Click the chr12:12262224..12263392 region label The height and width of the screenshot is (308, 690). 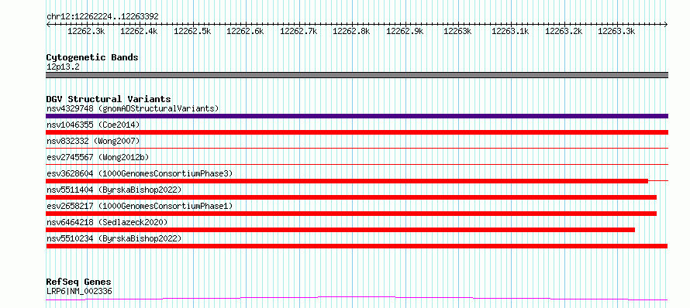102,16
